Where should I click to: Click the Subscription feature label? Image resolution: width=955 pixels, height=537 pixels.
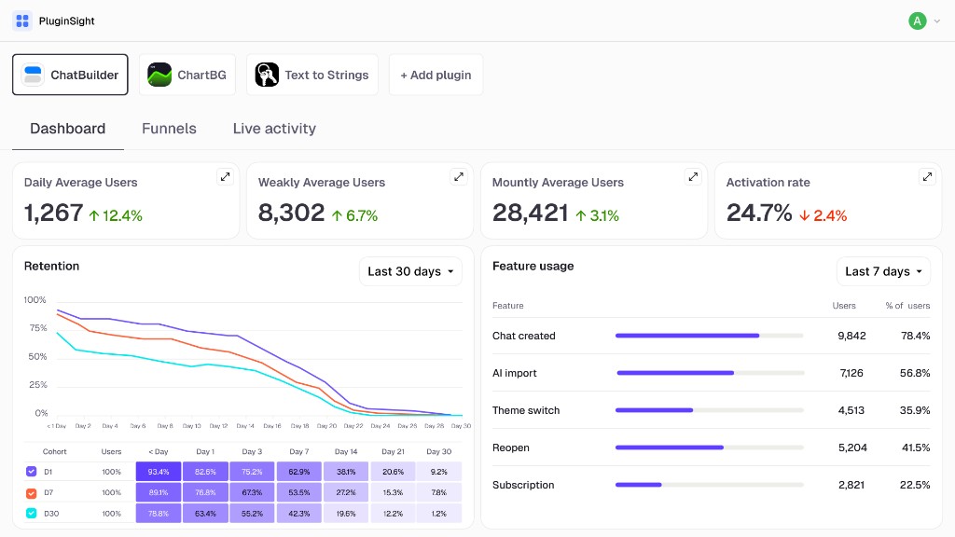click(x=523, y=485)
